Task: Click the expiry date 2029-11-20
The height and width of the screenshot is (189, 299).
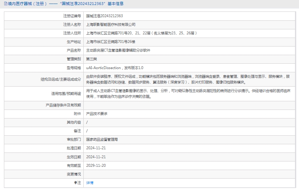Action: [x=96, y=165]
